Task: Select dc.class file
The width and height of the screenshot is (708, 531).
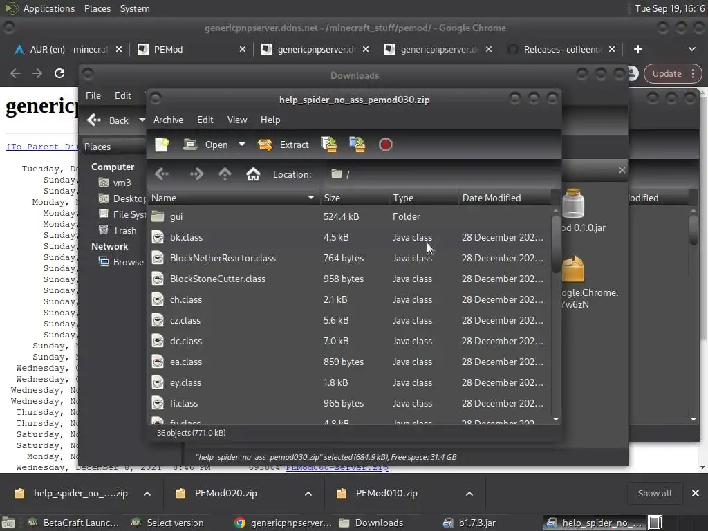Action: point(349,341)
